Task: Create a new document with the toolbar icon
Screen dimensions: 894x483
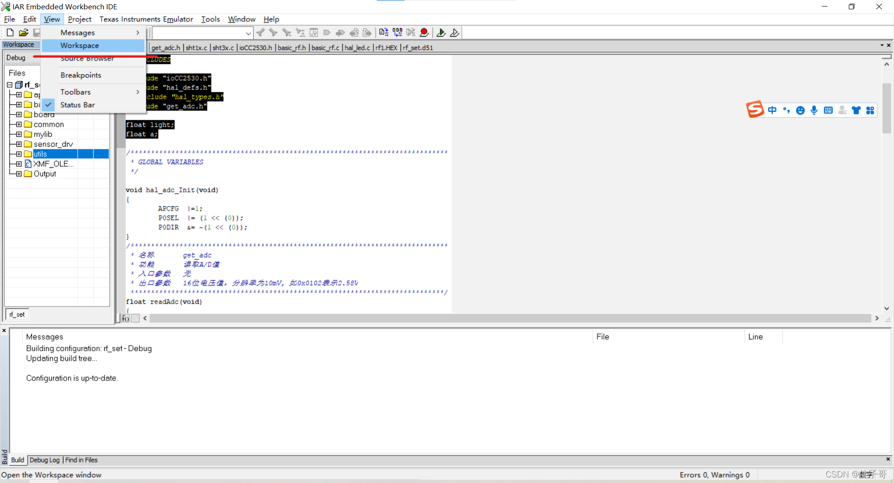Action: 10,33
